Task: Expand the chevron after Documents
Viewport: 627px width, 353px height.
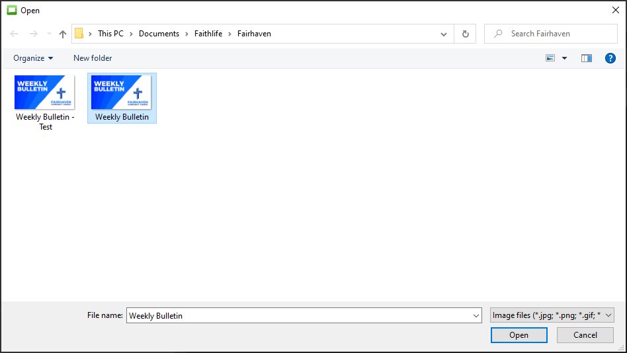Action: [x=187, y=34]
